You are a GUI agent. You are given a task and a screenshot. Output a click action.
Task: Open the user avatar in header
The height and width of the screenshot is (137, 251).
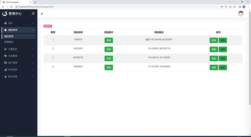pos(241,14)
